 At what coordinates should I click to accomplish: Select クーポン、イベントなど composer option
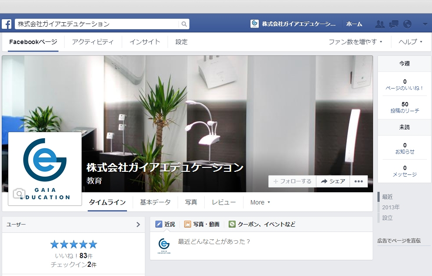tap(262, 224)
